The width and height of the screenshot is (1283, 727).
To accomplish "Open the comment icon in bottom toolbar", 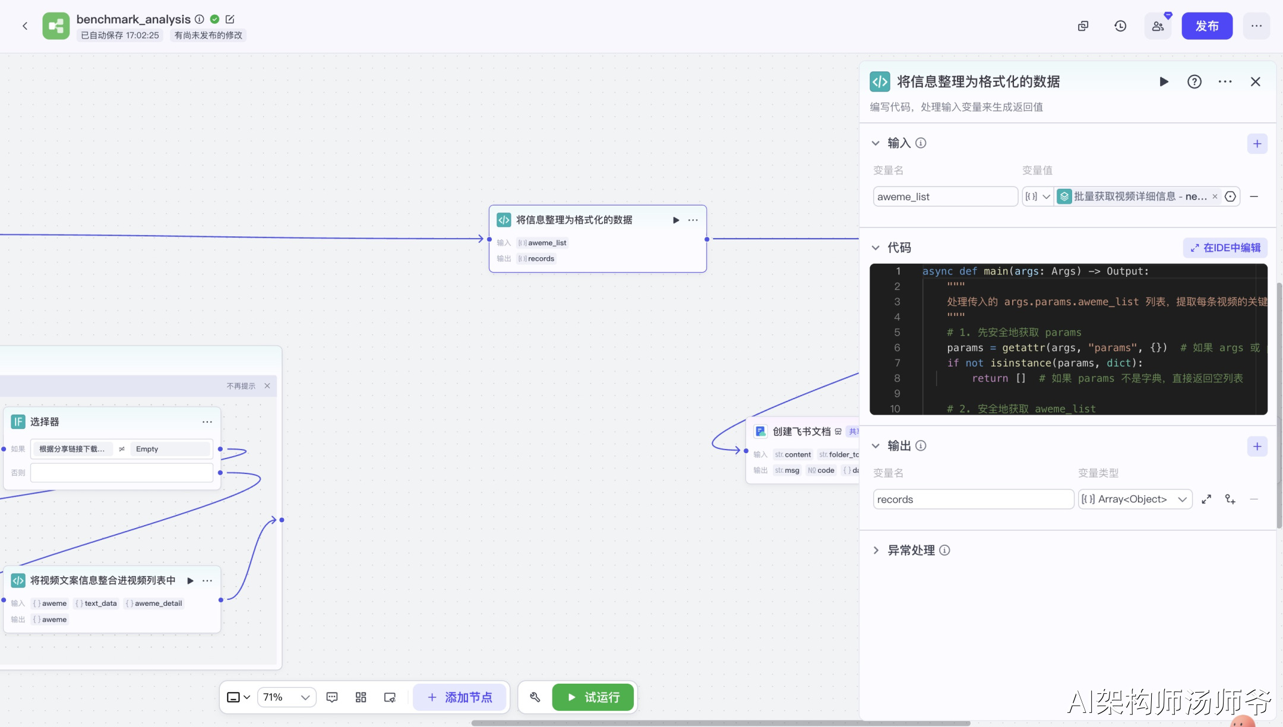I will (x=332, y=697).
